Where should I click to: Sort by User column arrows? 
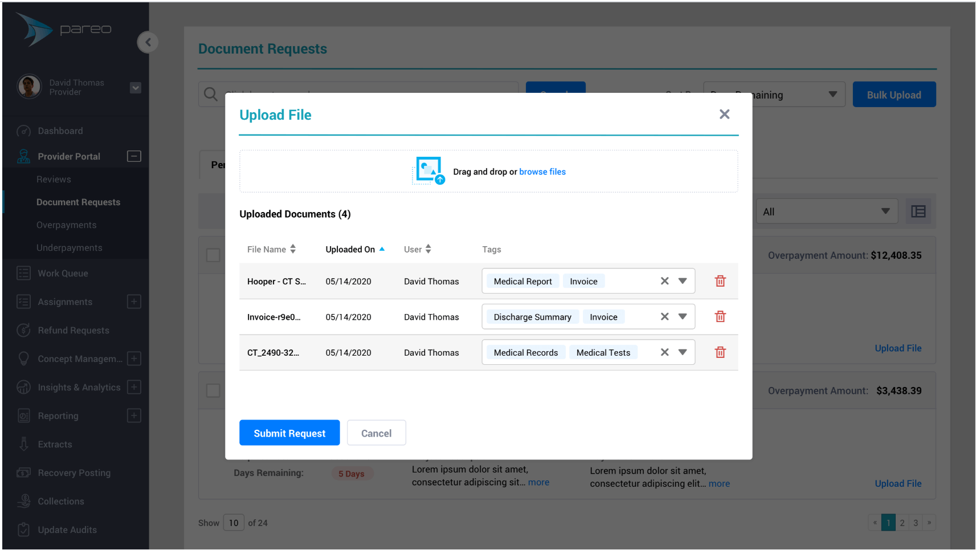[428, 249]
